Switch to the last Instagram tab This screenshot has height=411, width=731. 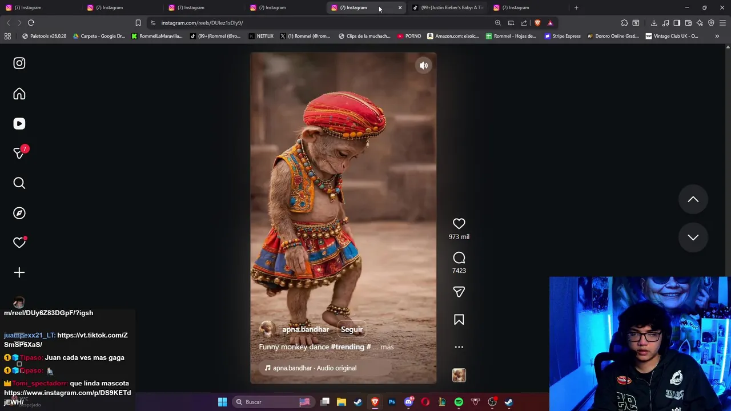(x=528, y=7)
